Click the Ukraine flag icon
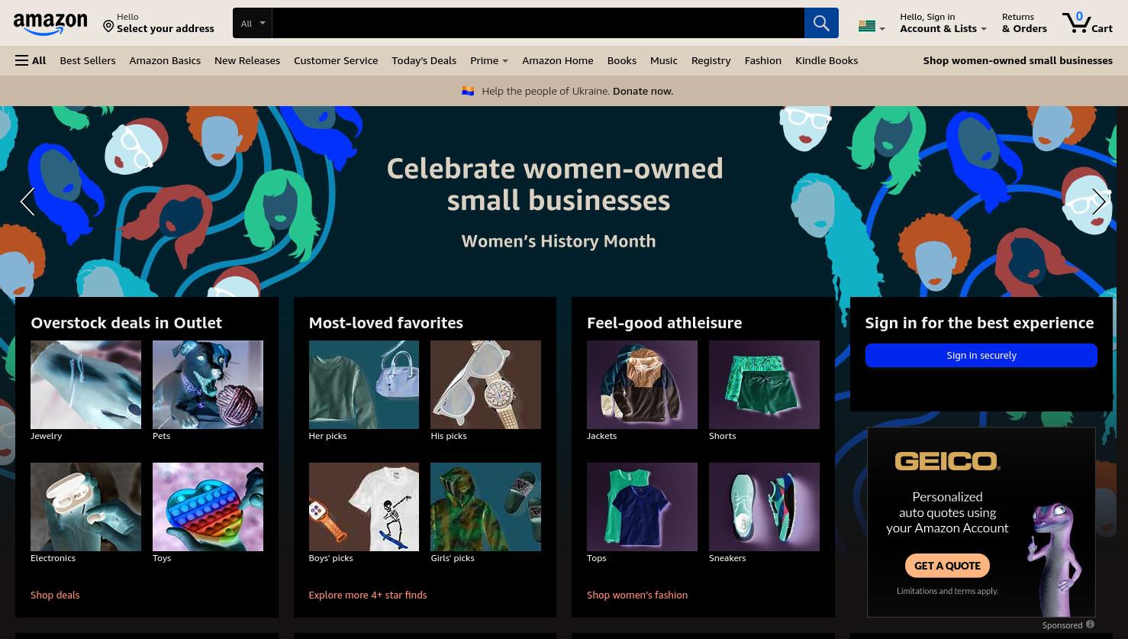The image size is (1128, 639). click(468, 91)
